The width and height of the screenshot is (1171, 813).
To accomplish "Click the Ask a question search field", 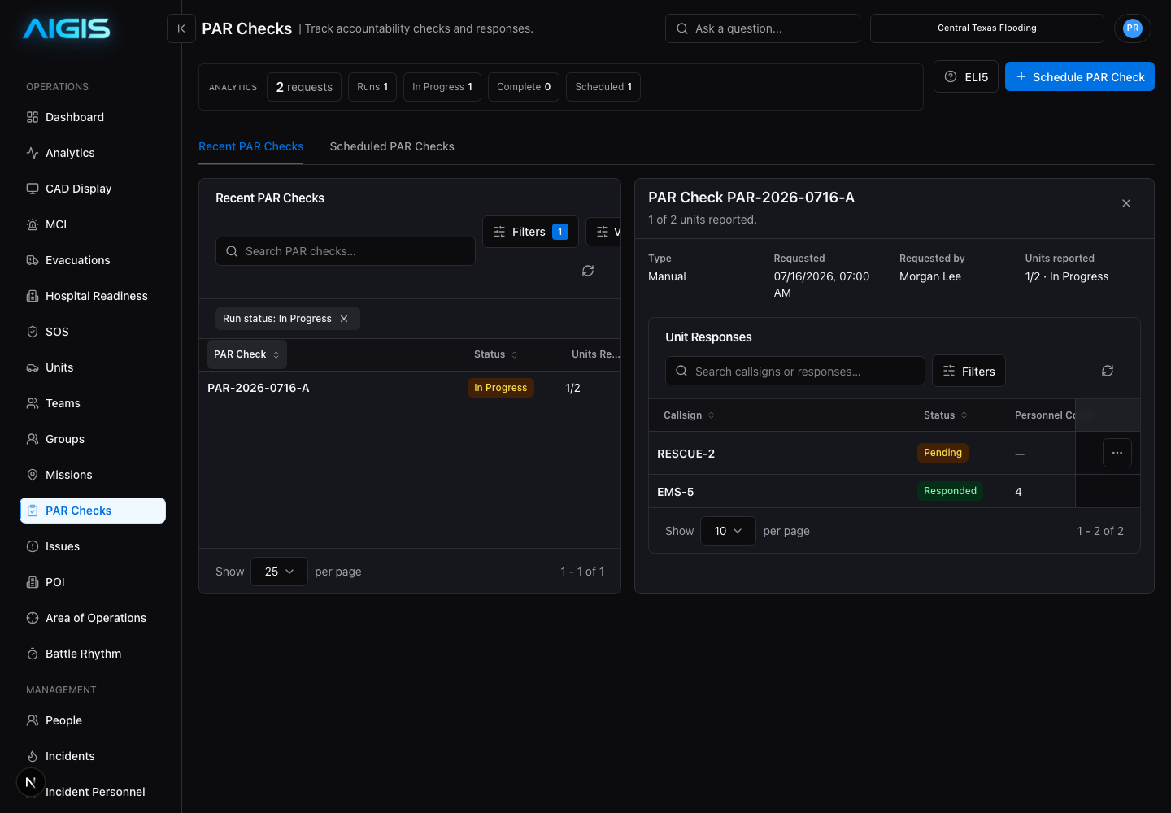I will click(762, 28).
